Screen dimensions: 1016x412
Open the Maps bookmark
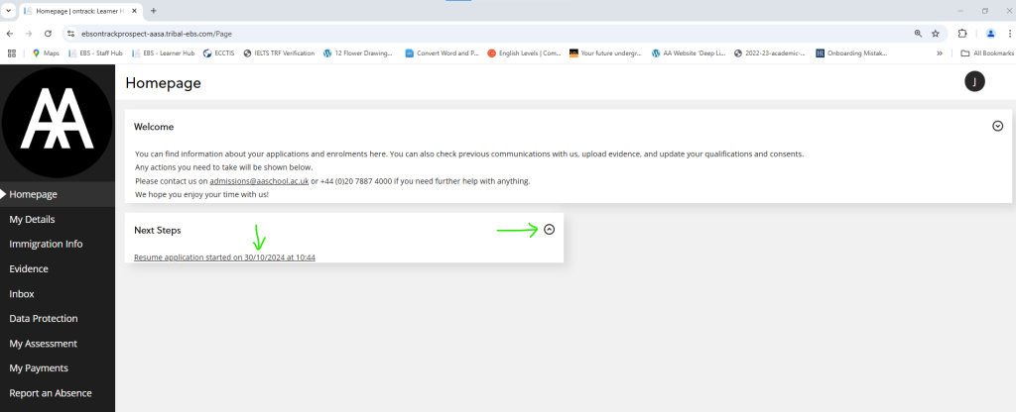point(46,53)
